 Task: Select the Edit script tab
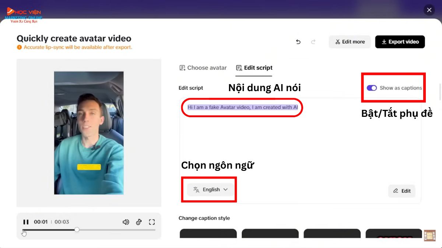[254, 68]
